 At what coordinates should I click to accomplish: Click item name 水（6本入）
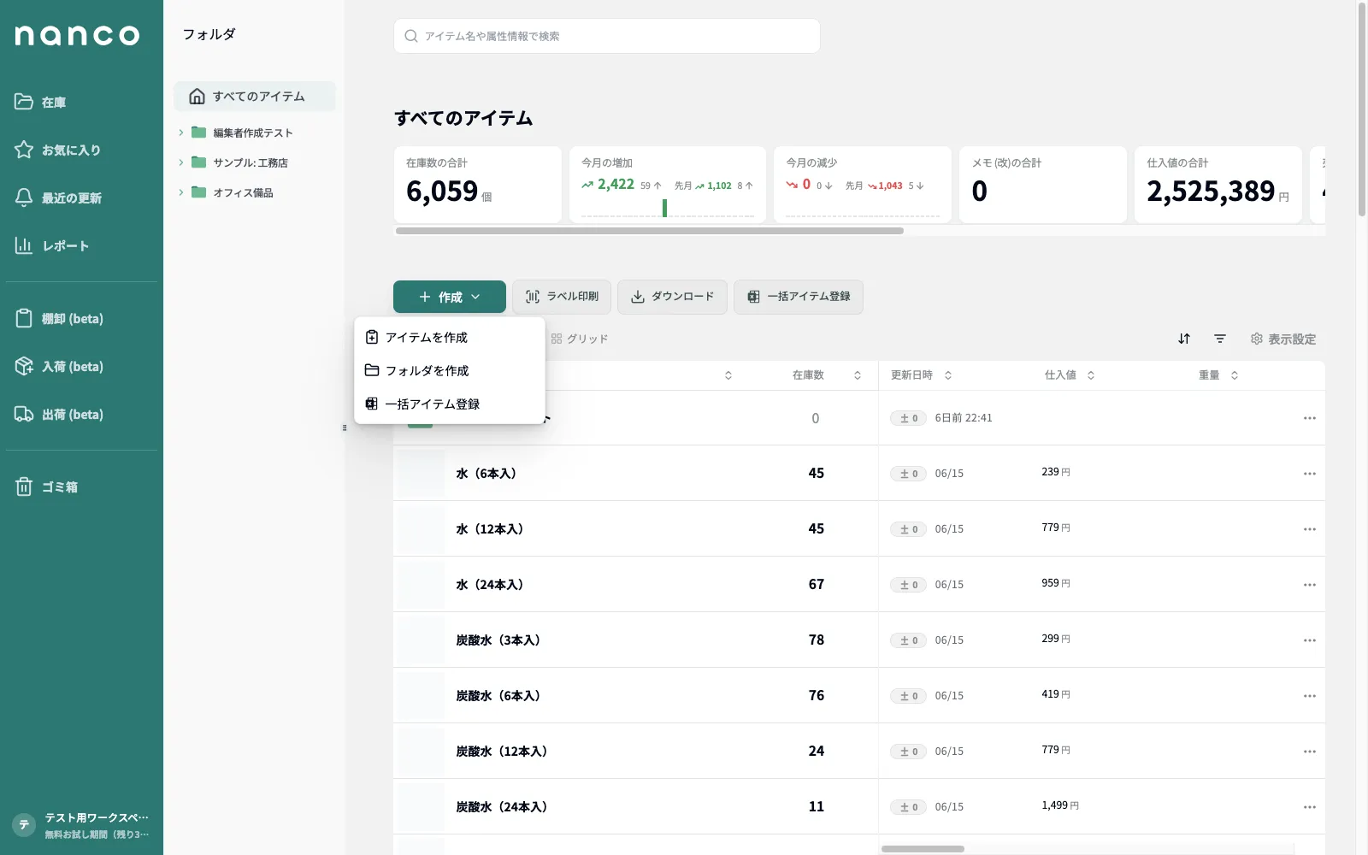(x=486, y=474)
